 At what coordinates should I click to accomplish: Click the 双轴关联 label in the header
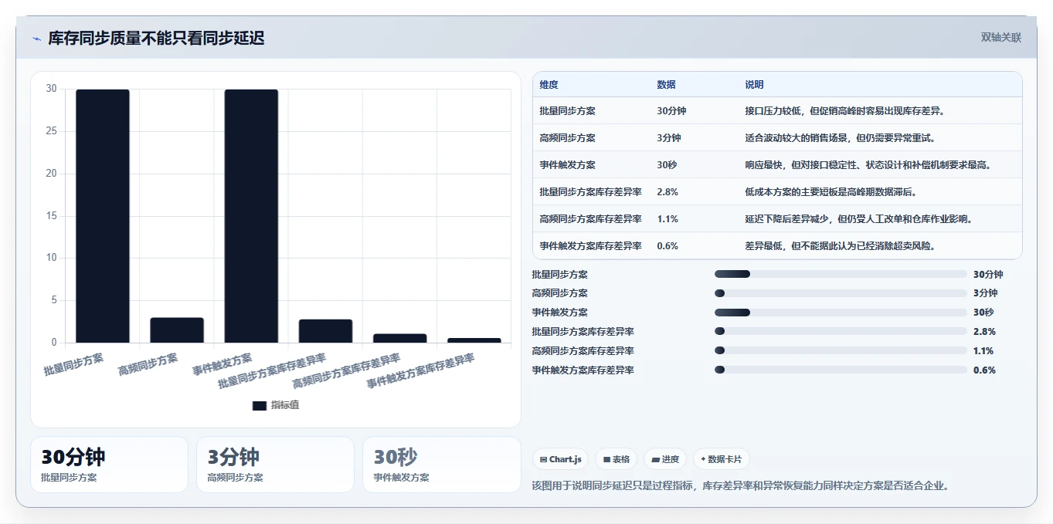click(x=1001, y=38)
